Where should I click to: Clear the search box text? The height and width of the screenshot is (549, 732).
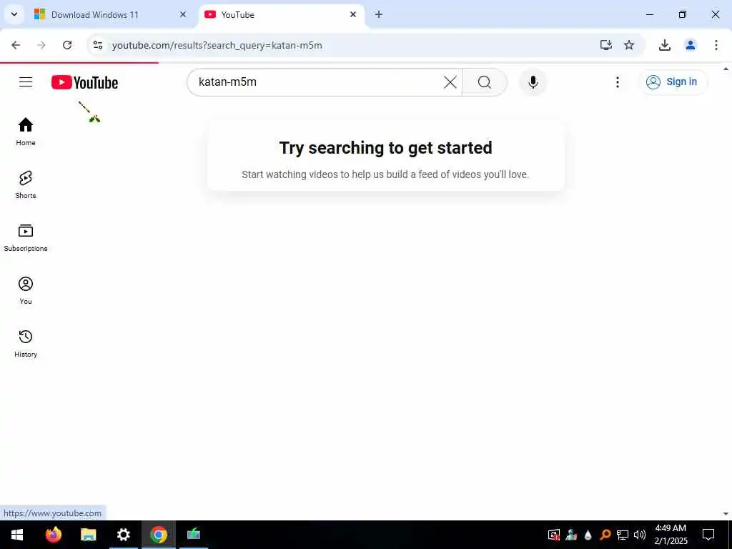coord(450,82)
